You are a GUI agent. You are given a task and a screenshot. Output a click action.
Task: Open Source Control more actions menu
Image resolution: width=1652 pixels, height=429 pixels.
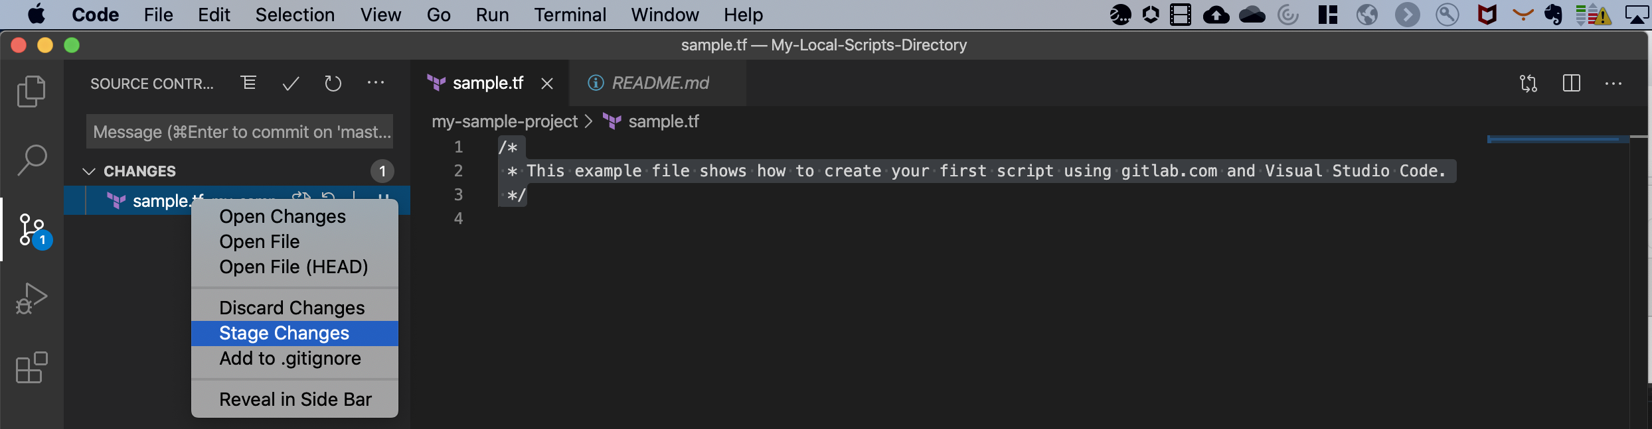376,83
